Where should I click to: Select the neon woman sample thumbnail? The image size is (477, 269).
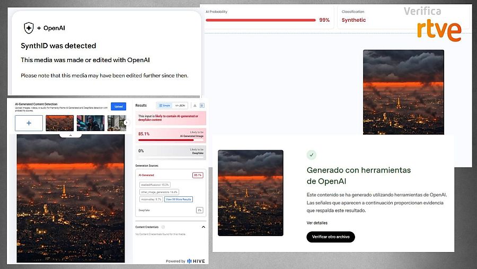[x=90, y=123]
